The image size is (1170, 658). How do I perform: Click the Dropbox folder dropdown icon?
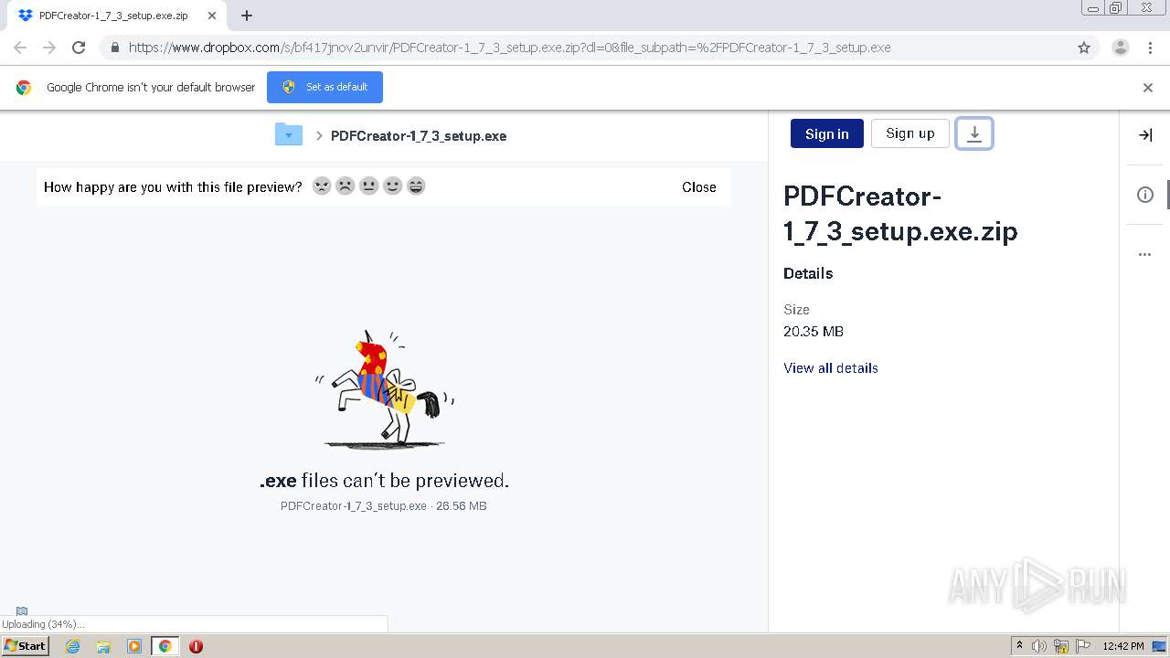pyautogui.click(x=288, y=135)
